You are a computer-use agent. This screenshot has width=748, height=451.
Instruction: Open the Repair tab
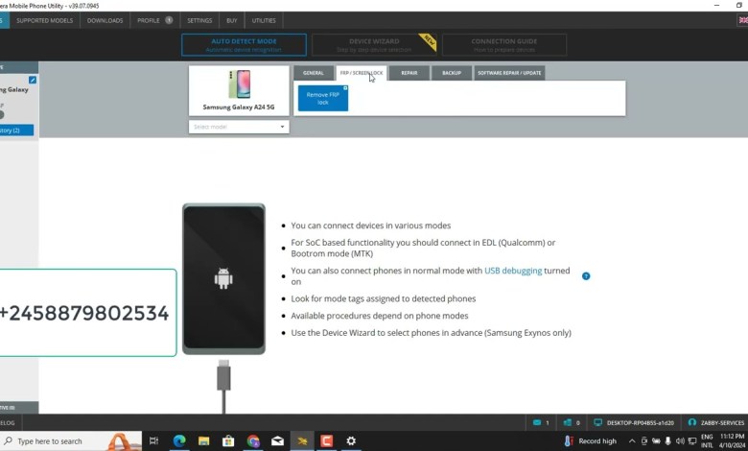tap(409, 73)
